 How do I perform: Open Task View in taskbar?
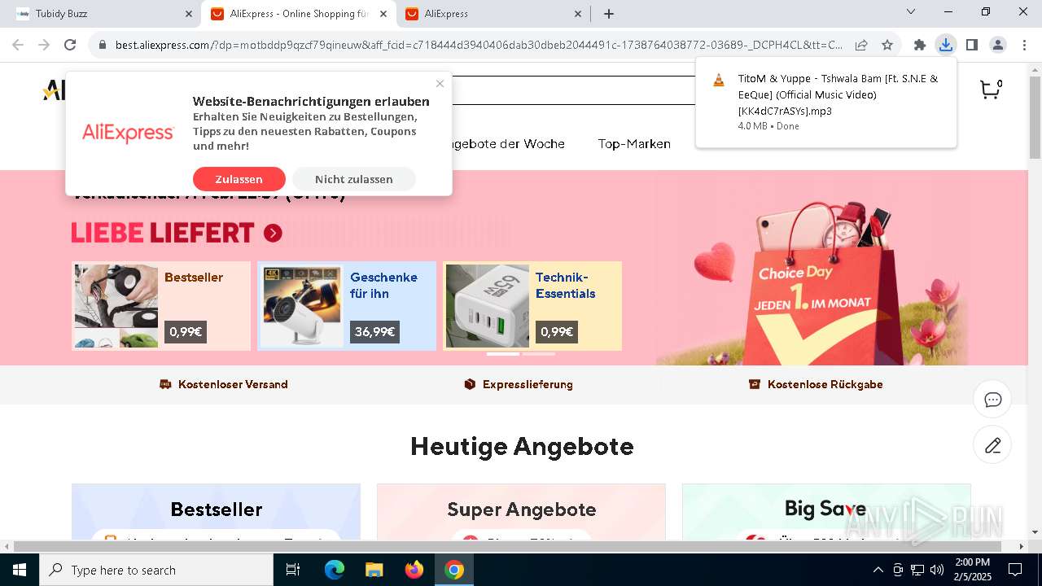[x=293, y=570]
